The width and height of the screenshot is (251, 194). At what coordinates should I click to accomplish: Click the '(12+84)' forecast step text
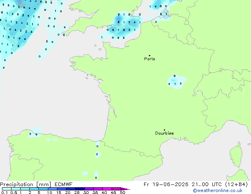pos(236,184)
